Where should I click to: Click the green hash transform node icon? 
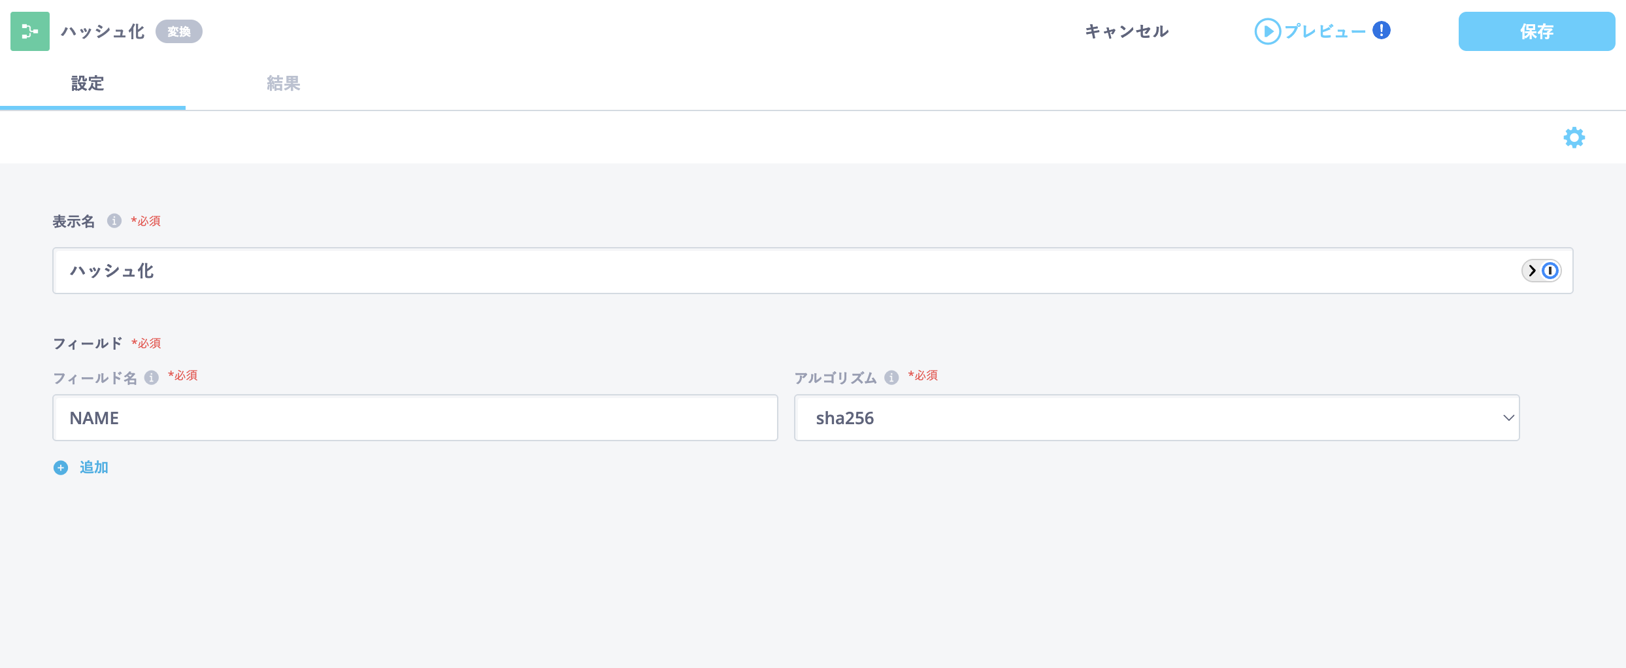[x=30, y=31]
